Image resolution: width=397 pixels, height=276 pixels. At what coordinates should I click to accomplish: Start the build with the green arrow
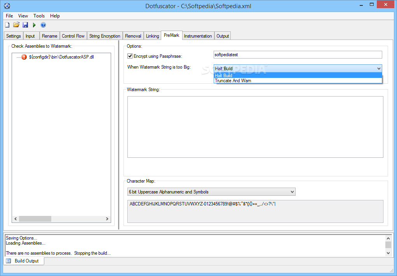pyautogui.click(x=34, y=24)
